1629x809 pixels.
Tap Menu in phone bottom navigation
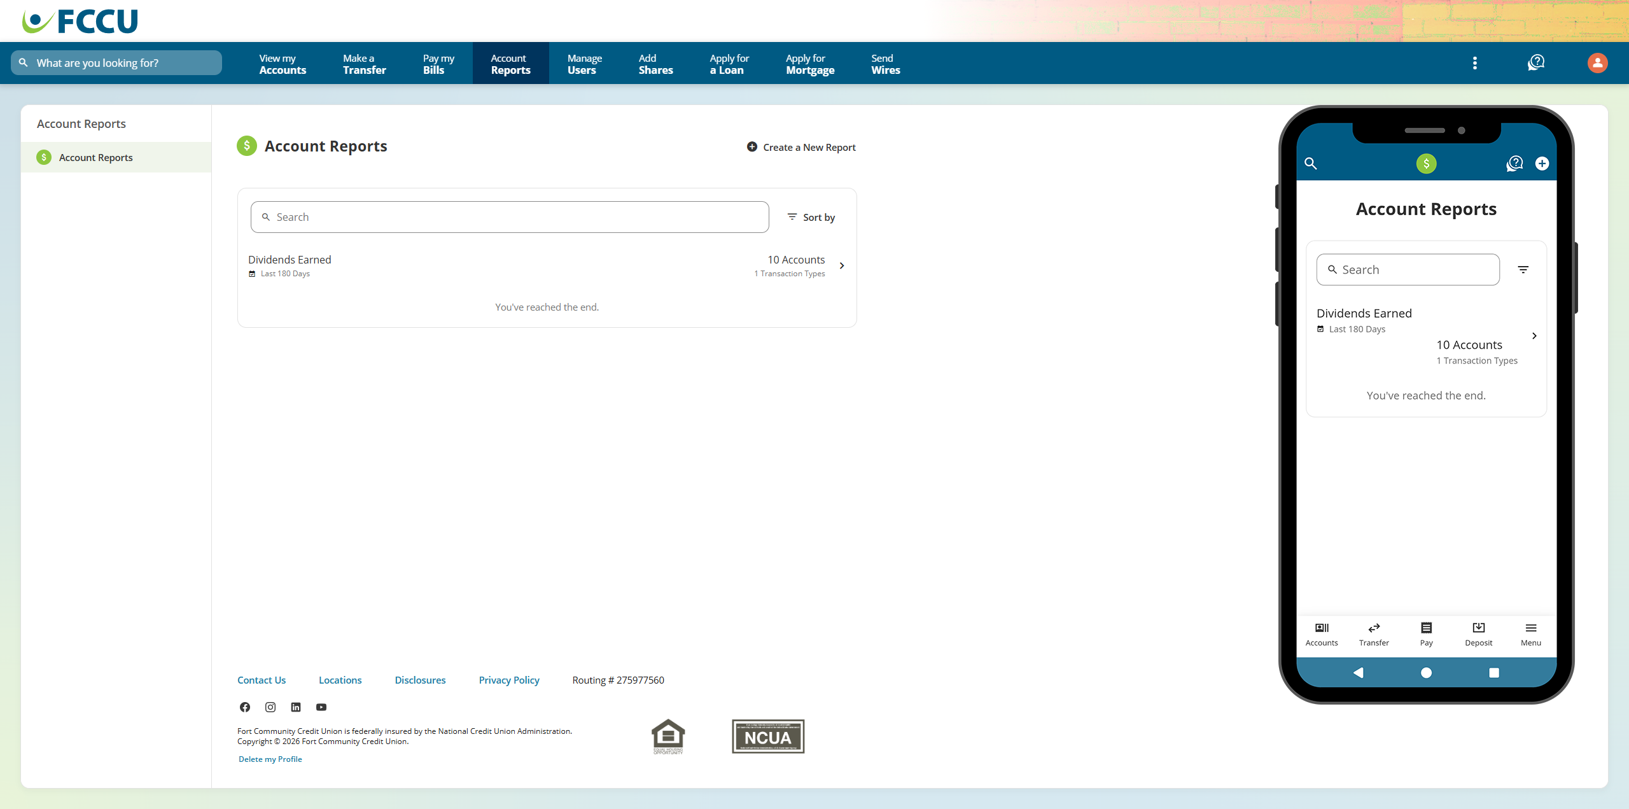[1531, 635]
